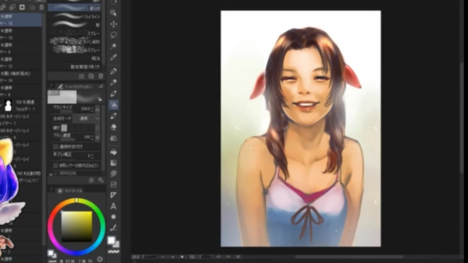The width and height of the screenshot is (468, 263).
Task: Select the スプレー sub tool brush
Action: (x=75, y=34)
